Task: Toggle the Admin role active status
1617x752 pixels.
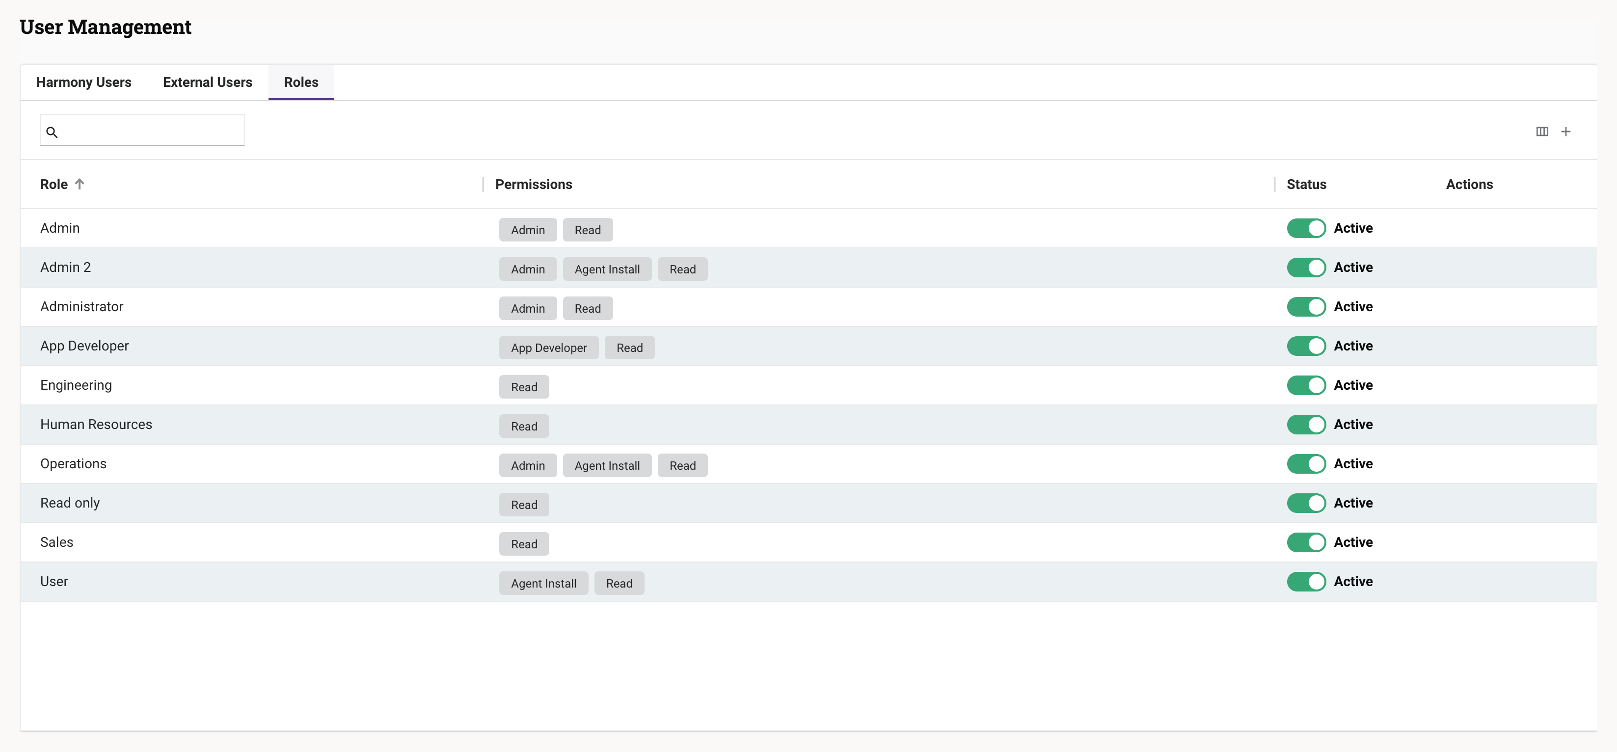Action: 1306,228
